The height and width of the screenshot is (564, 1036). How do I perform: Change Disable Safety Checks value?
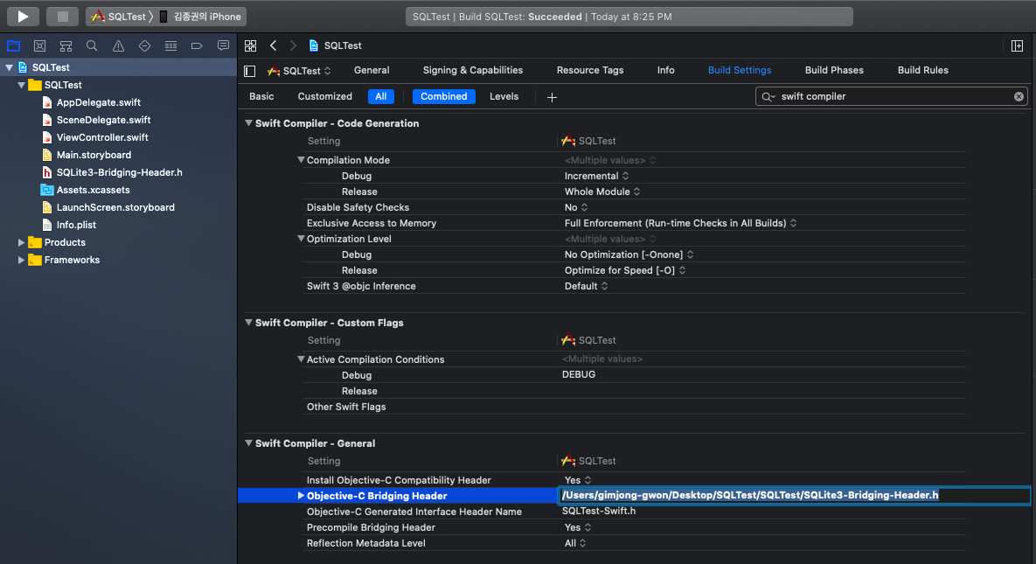pos(576,207)
